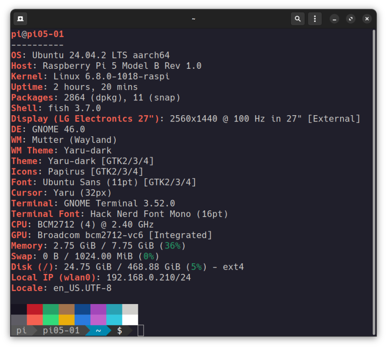Click the 'Display (LG Electronics 27")' label
The image size is (387, 348).
[x=85, y=119]
